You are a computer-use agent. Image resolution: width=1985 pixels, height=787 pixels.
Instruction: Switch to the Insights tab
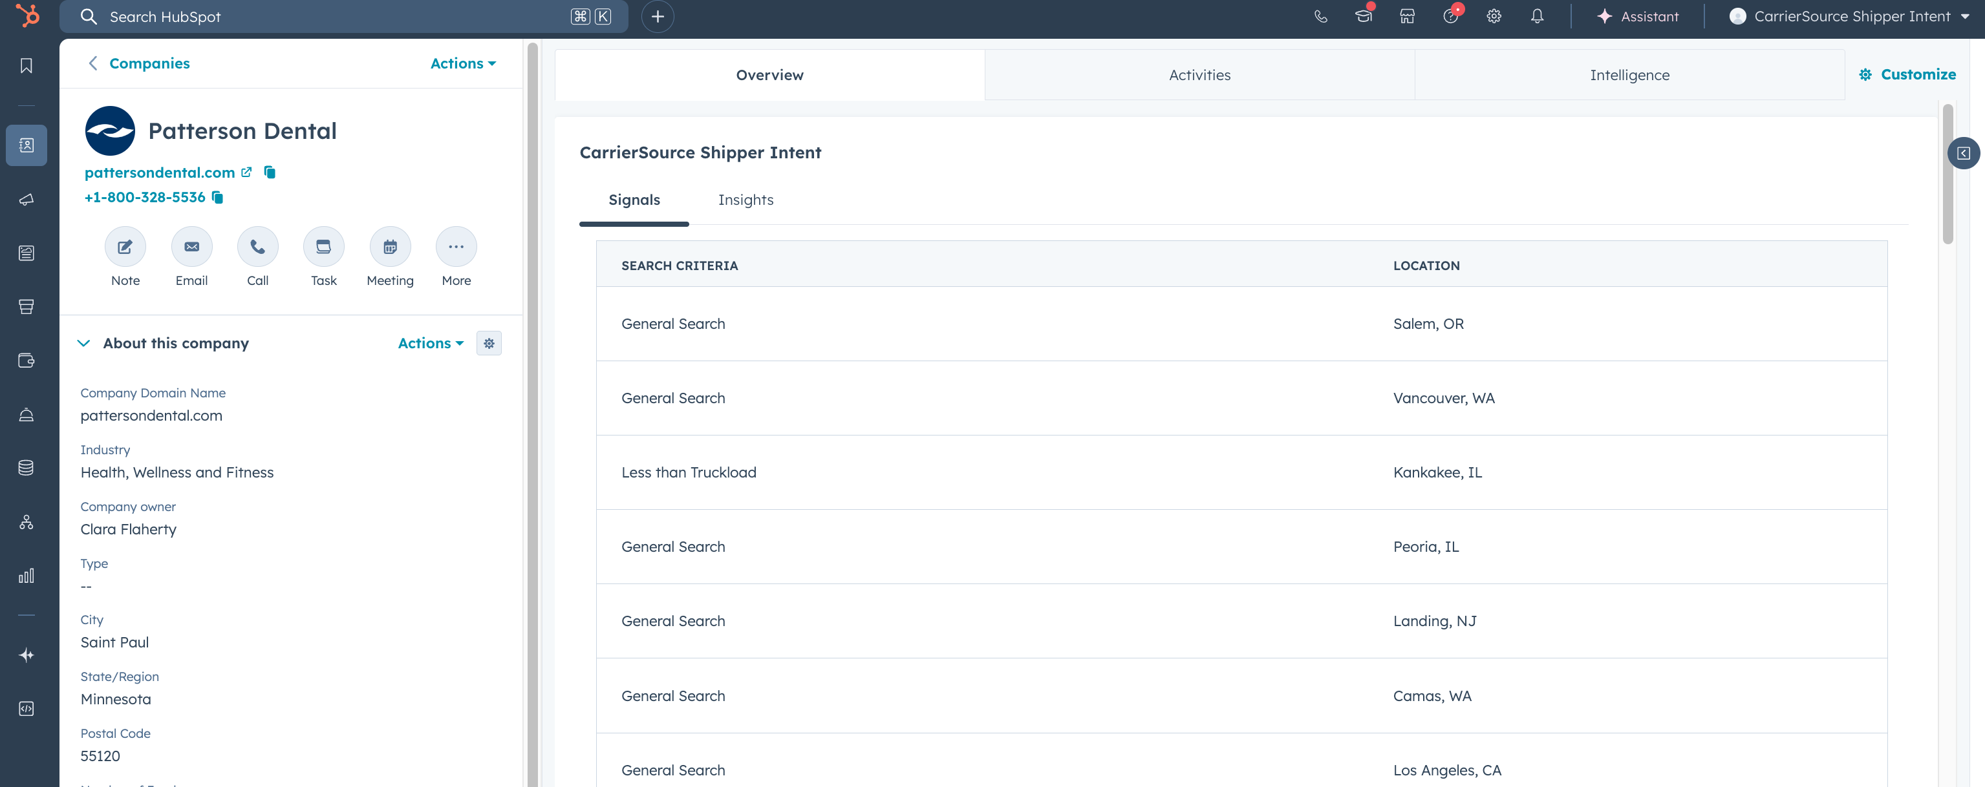pyautogui.click(x=745, y=200)
